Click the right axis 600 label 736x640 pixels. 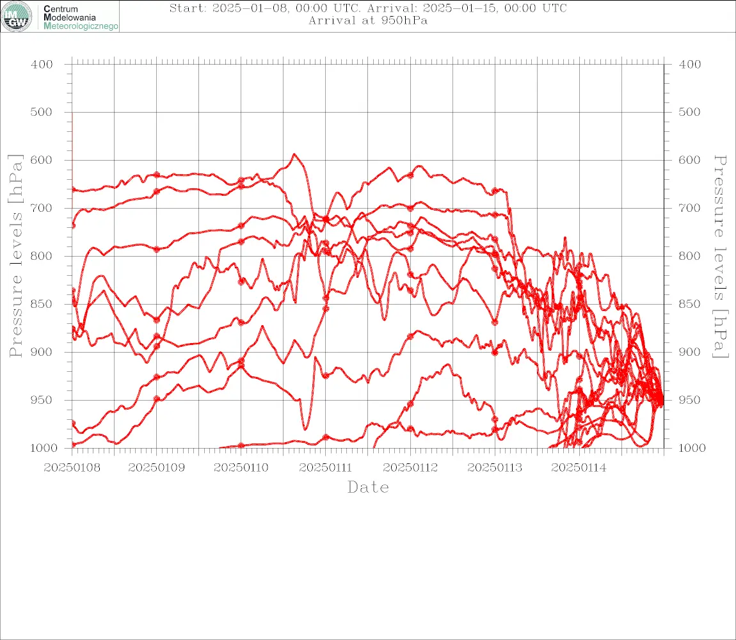click(x=689, y=160)
